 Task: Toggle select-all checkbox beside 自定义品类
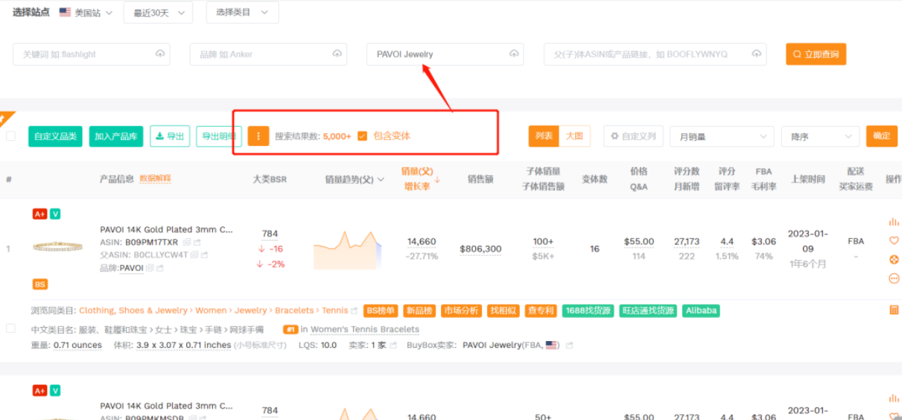tap(10, 136)
